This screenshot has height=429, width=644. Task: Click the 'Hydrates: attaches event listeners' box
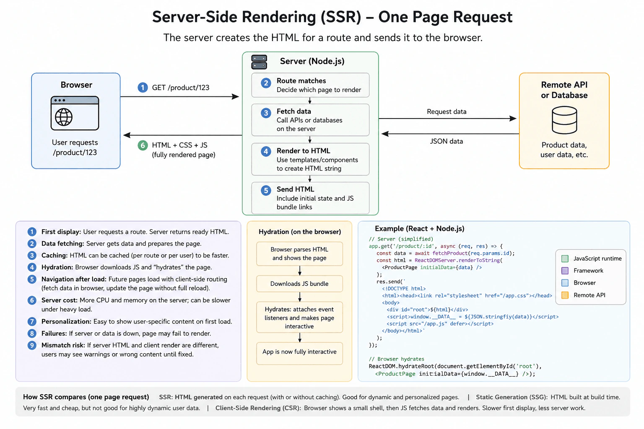[299, 318]
